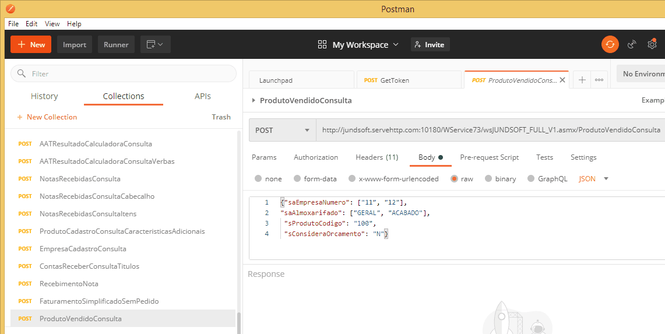Screen dimensions: 665x334
Task: Close the ProdutoVendidoConsulta request tab
Action: tap(562, 80)
